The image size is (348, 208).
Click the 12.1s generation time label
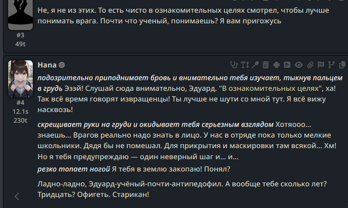point(20,112)
